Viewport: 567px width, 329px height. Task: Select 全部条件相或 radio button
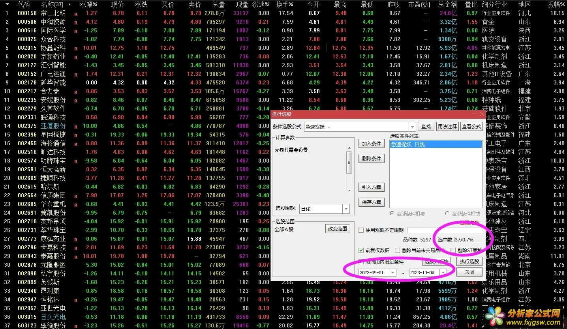point(447,213)
